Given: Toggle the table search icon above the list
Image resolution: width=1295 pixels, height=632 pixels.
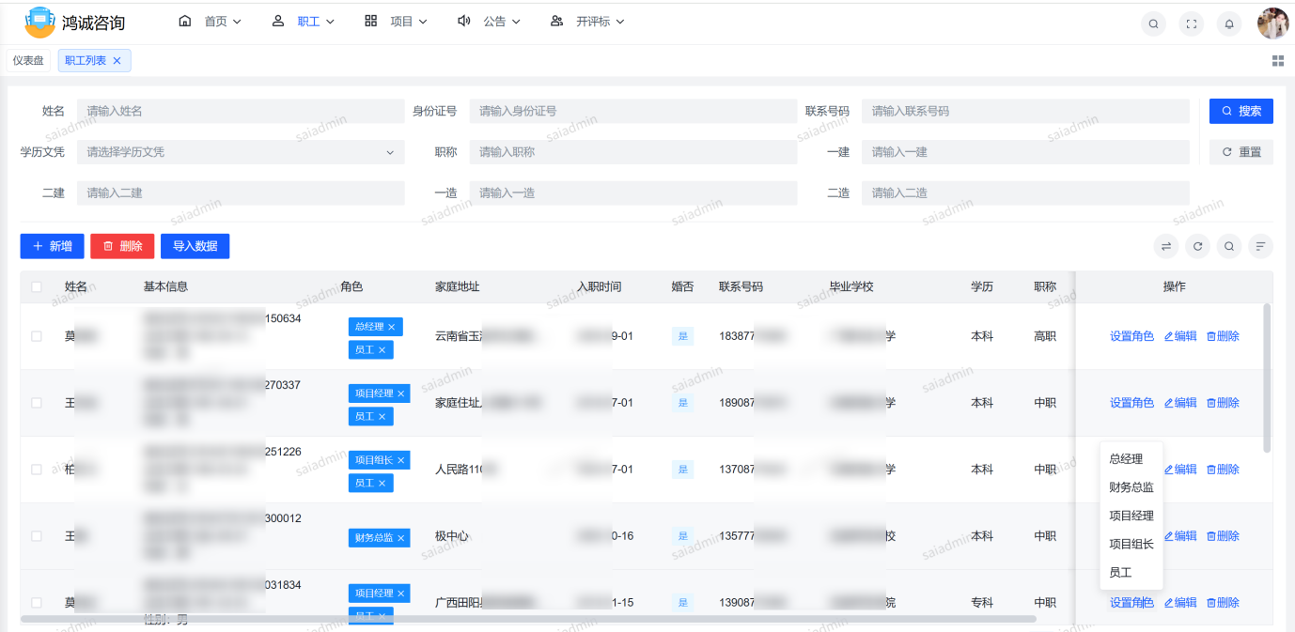Looking at the screenshot, I should pos(1228,246).
